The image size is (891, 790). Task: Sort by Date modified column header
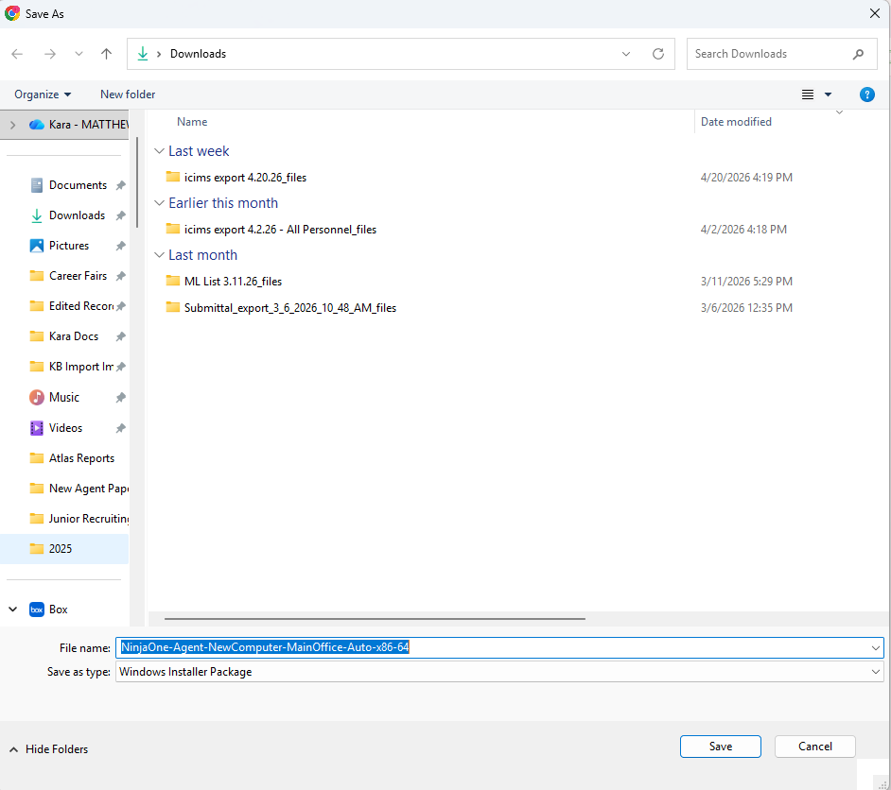(736, 122)
